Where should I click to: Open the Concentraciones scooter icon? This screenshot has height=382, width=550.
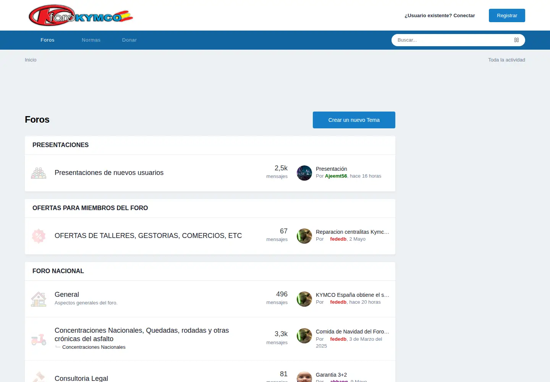point(39,339)
